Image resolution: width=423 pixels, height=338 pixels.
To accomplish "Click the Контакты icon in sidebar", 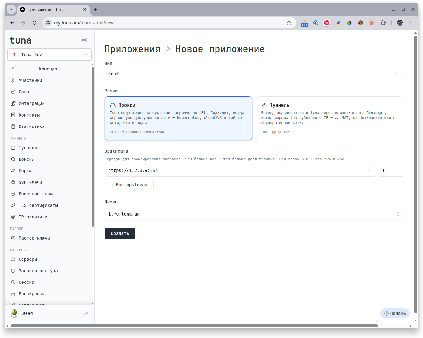I will [13, 115].
